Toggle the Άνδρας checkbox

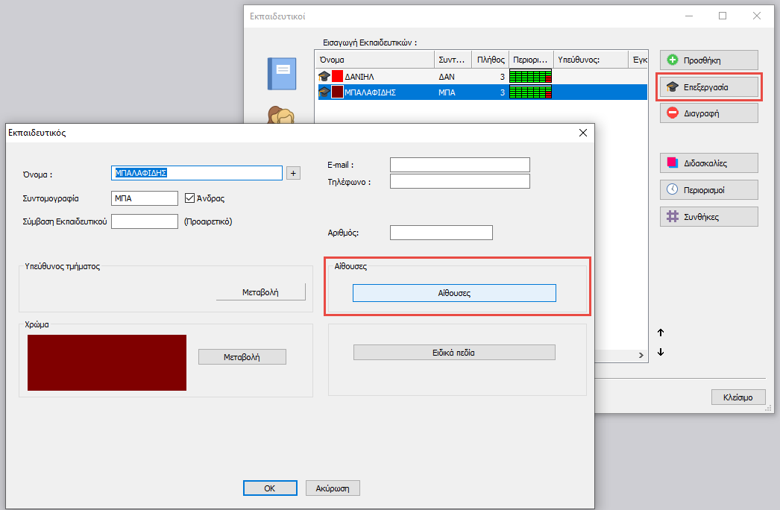coord(190,198)
